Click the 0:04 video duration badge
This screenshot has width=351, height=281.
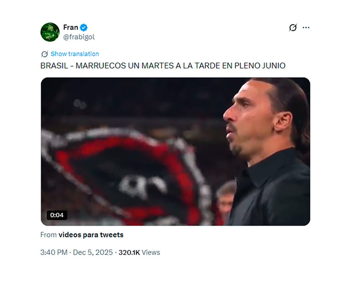point(57,215)
